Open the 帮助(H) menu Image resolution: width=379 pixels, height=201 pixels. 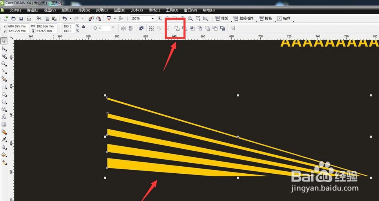point(209,11)
